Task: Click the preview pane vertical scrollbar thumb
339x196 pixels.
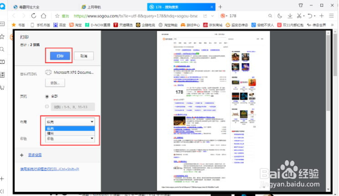Action: click(x=328, y=73)
